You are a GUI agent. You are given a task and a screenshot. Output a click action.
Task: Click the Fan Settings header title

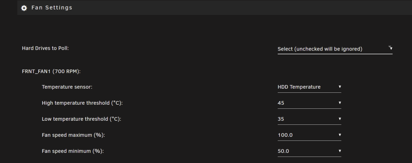click(52, 8)
